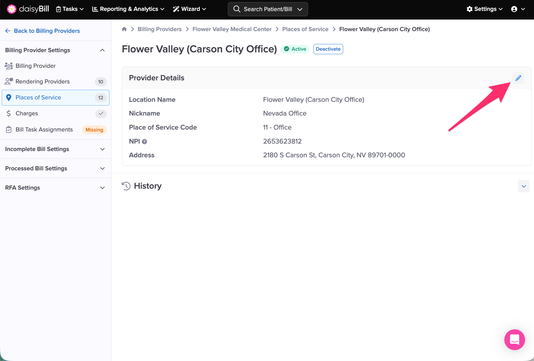This screenshot has width=534, height=361.
Task: Collapse Billing Provider Settings section
Action: 102,50
